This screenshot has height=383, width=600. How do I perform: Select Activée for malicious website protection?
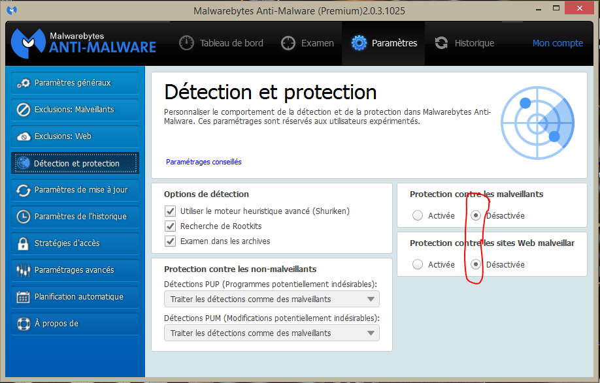tap(418, 264)
